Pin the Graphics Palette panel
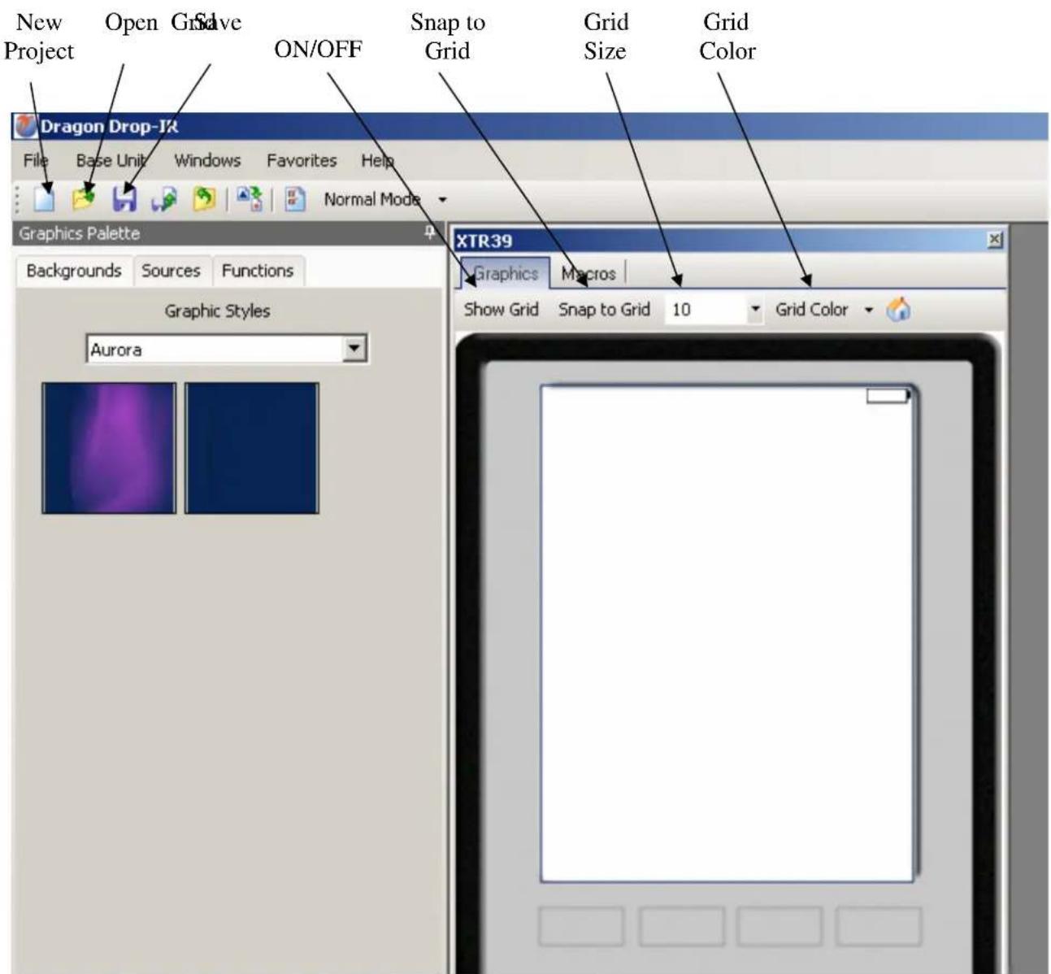The width and height of the screenshot is (1051, 974). [x=430, y=233]
